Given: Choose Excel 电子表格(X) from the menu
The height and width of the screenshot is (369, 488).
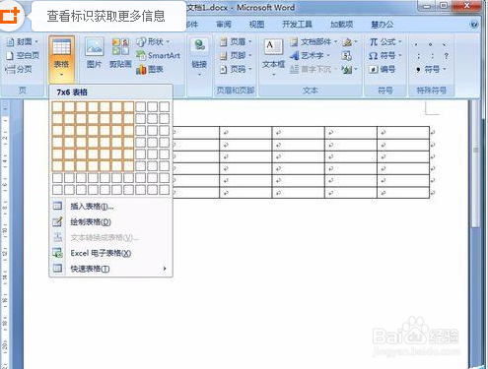Looking at the screenshot, I should click(110, 253).
